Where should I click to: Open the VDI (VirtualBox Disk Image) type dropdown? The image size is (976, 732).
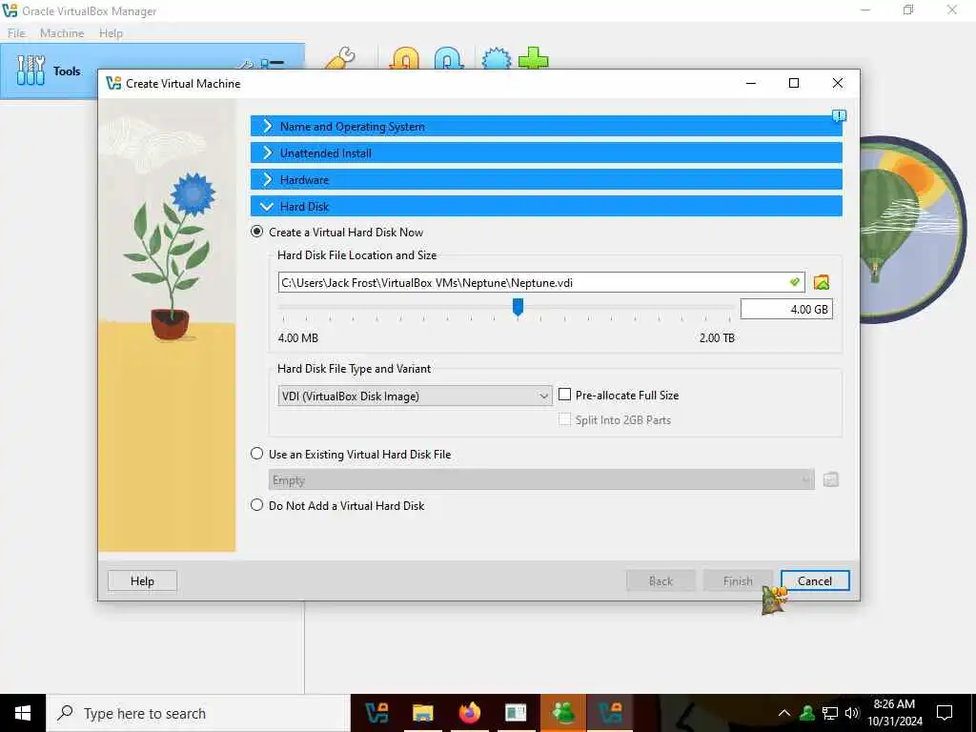[415, 396]
